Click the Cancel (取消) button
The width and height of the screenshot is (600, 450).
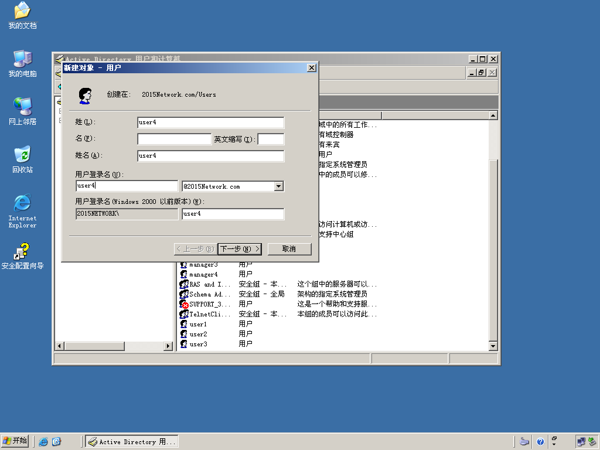289,249
